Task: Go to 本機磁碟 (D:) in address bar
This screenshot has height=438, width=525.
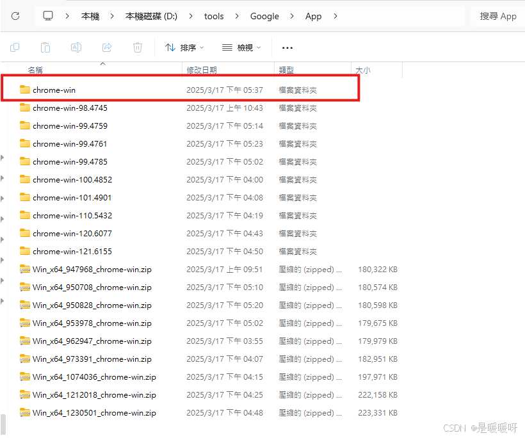Action: tap(151, 16)
